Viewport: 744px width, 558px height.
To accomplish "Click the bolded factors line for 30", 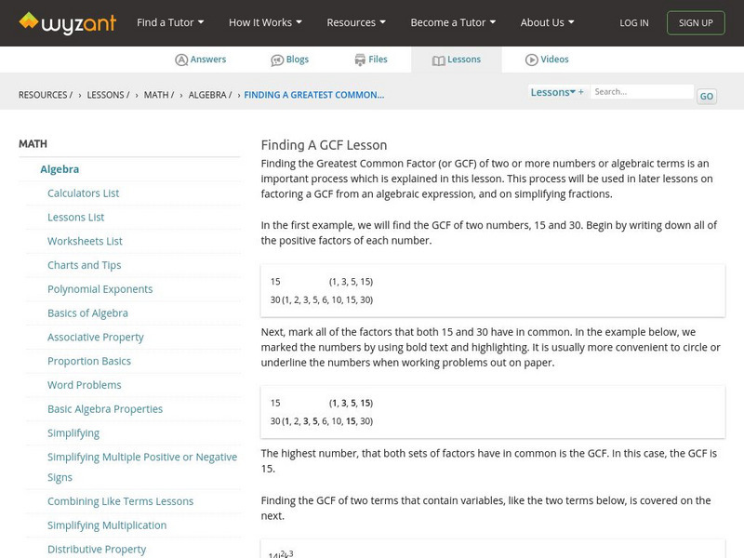I will tap(322, 421).
